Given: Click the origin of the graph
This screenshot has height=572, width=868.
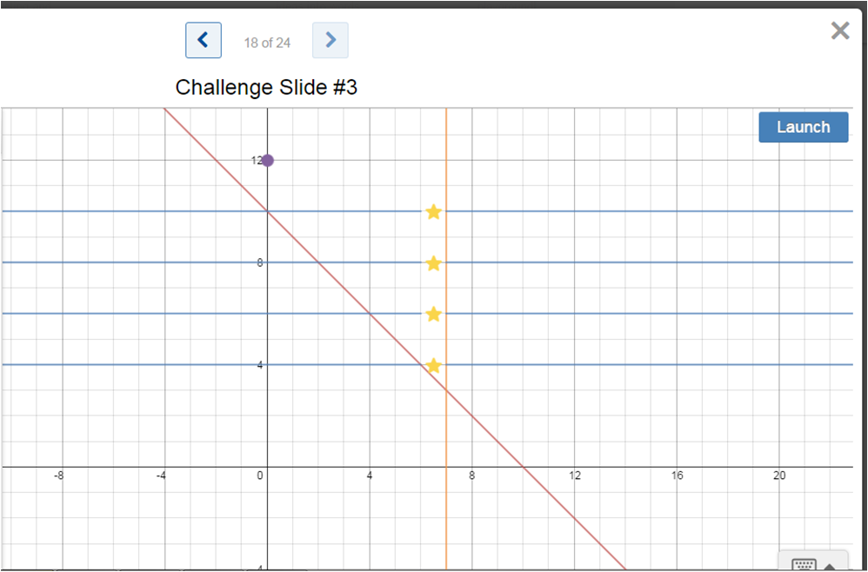Looking at the screenshot, I should coord(267,467).
